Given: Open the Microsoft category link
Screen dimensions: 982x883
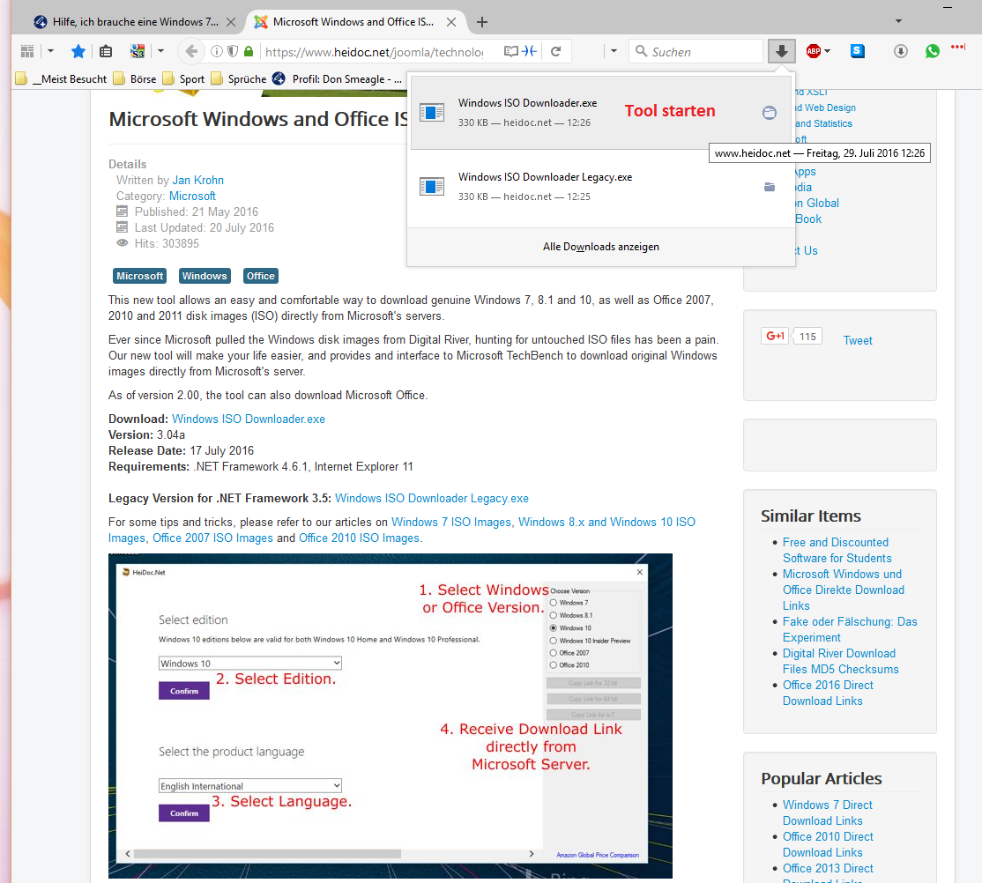Looking at the screenshot, I should (x=192, y=196).
